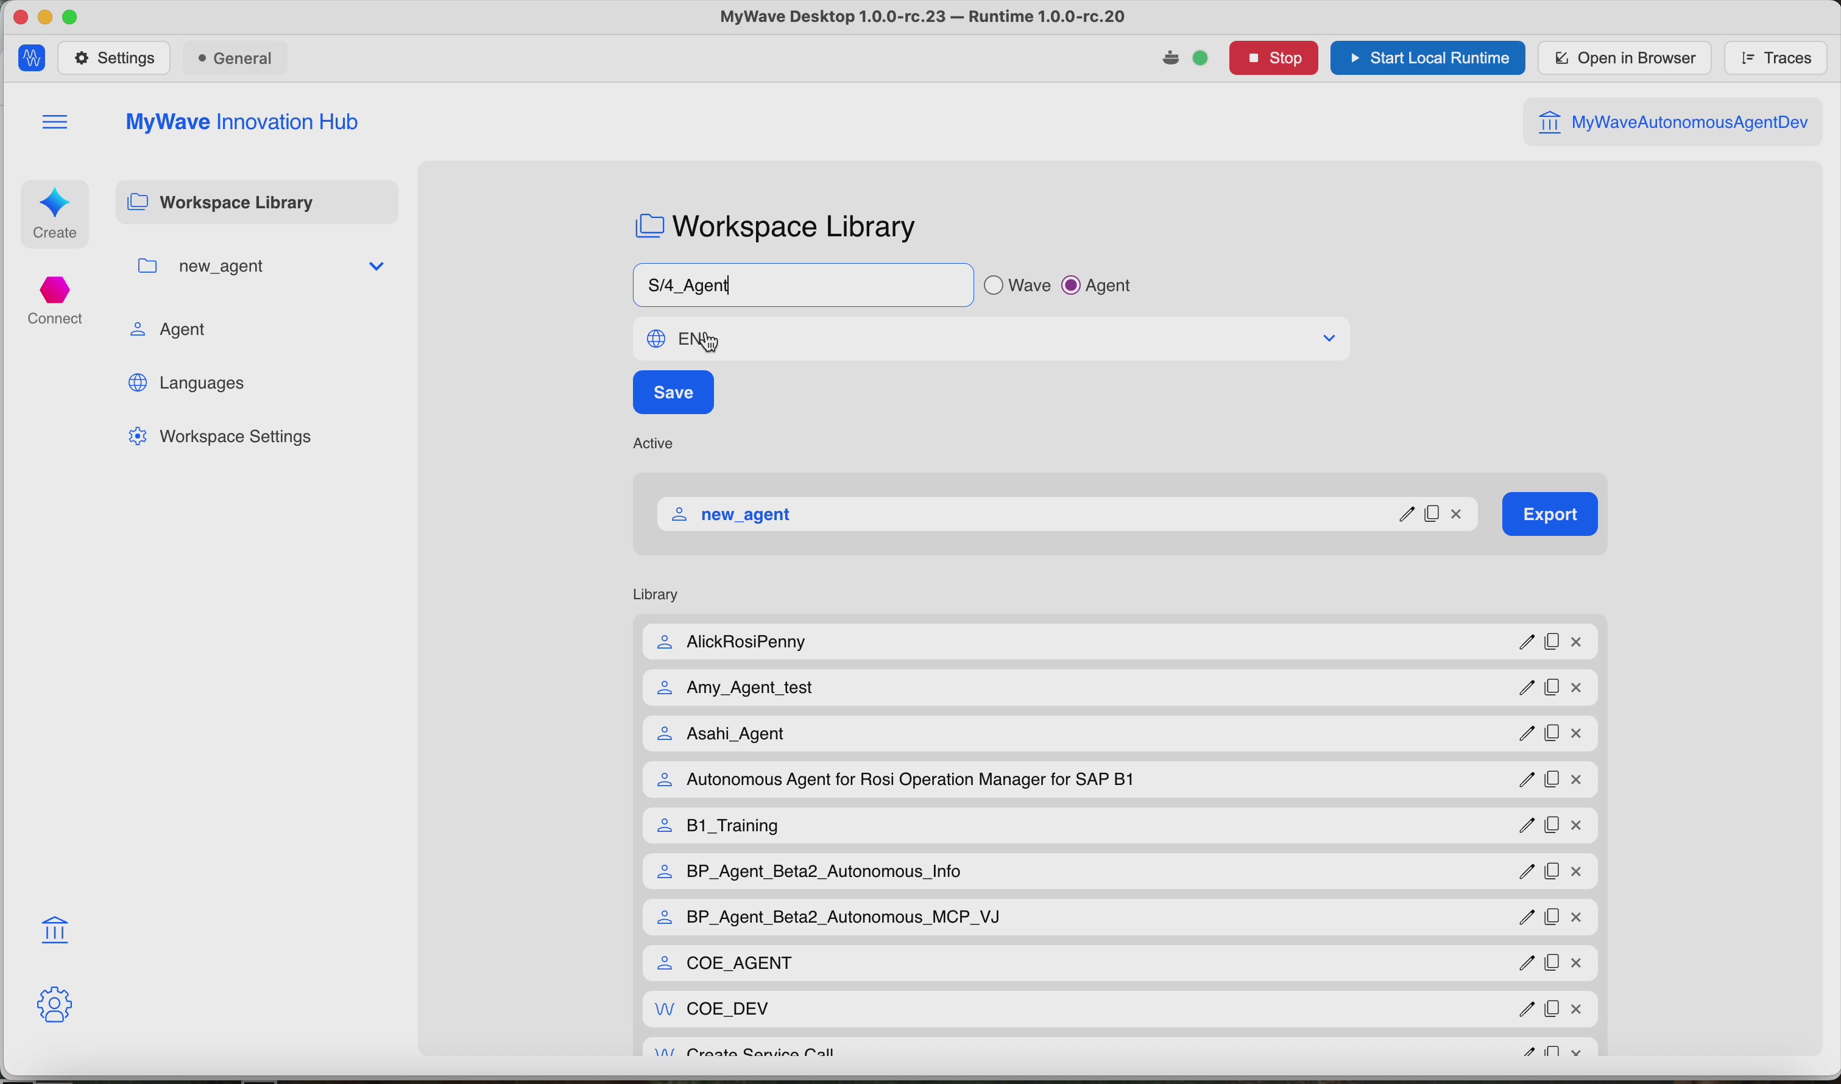Click the Save button
The image size is (1841, 1084).
click(674, 393)
